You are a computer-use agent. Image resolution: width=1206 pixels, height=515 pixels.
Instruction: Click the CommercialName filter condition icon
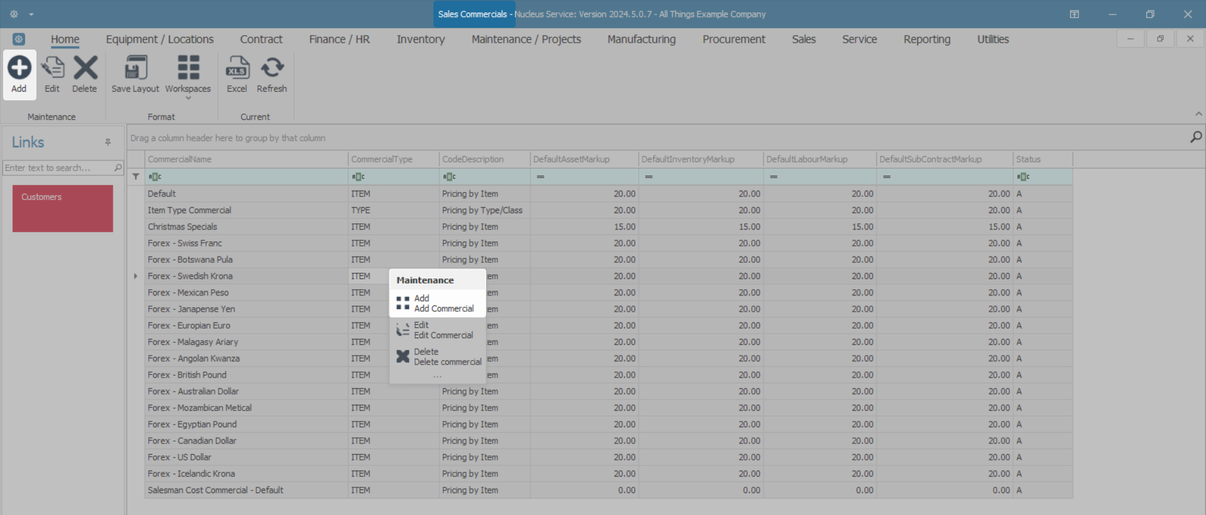tap(155, 177)
